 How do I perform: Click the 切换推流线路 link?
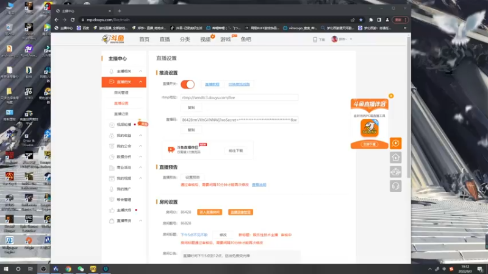click(239, 84)
